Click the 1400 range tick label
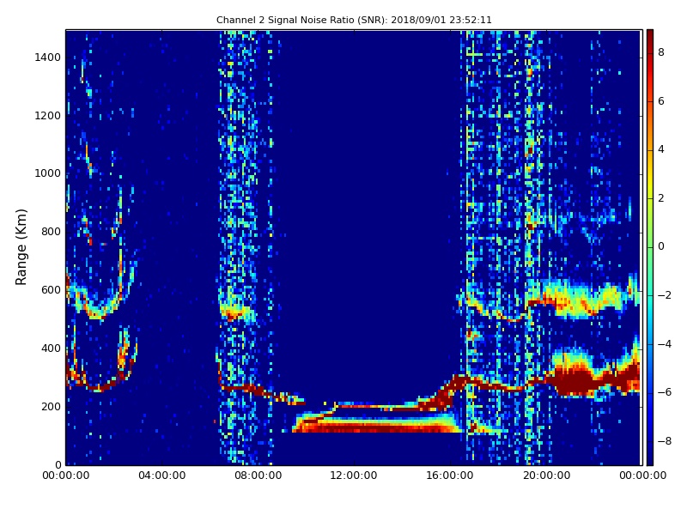 pyautogui.click(x=48, y=58)
